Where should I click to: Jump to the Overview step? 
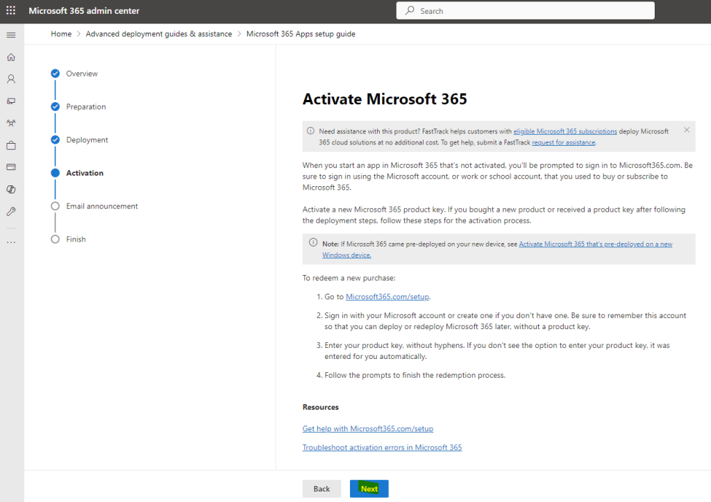(82, 74)
